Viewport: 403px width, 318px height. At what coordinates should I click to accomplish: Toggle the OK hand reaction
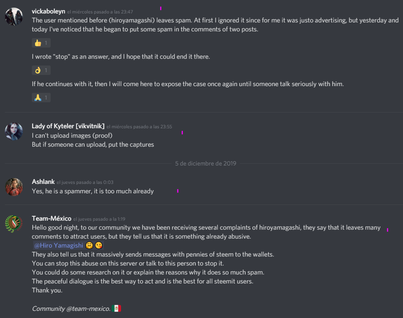[x=41, y=70]
